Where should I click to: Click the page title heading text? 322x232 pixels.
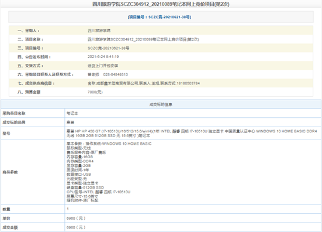161,4
